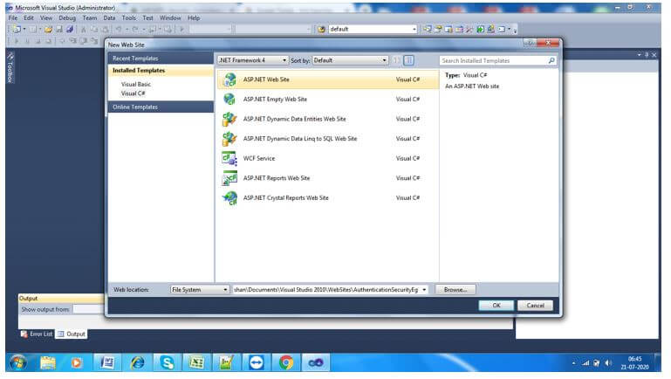Choose ASP.NET Dynamic Data Entities Web Site icon
The width and height of the screenshot is (671, 379).
(x=229, y=119)
